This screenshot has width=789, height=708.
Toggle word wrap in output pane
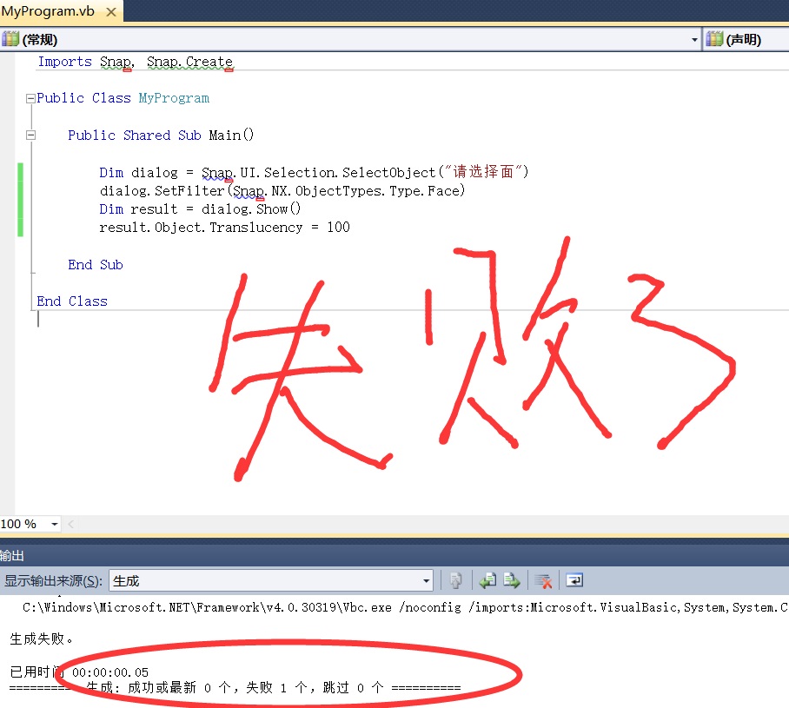(574, 581)
